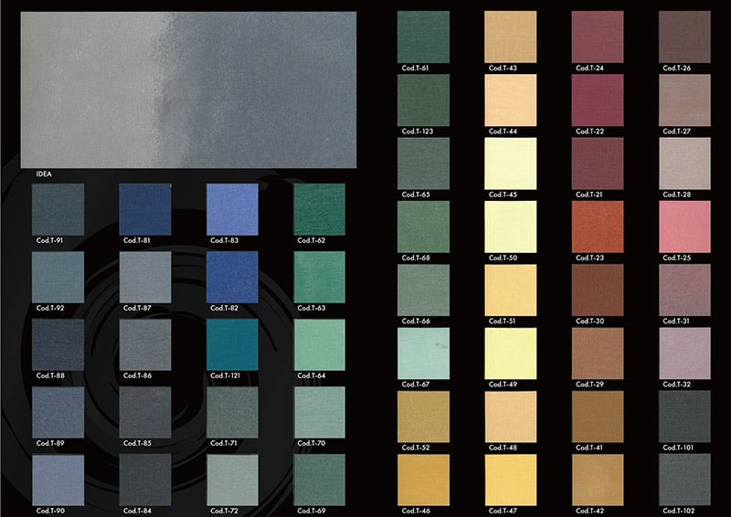Image resolution: width=731 pixels, height=517 pixels.
Task: Select the mint green Cod.T-64 swatch
Action: pos(319,345)
